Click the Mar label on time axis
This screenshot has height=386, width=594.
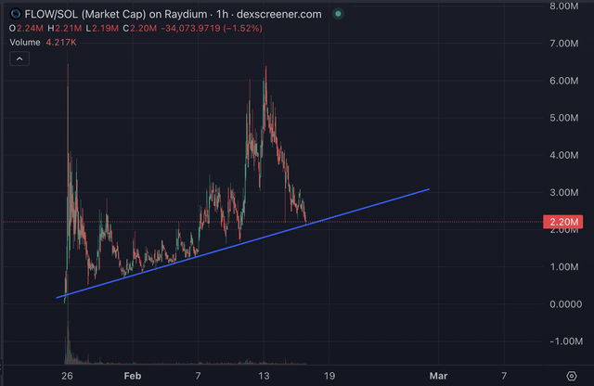coord(437,375)
